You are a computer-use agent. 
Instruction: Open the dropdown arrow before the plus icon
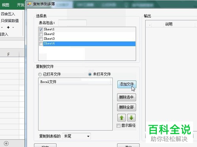2,27
